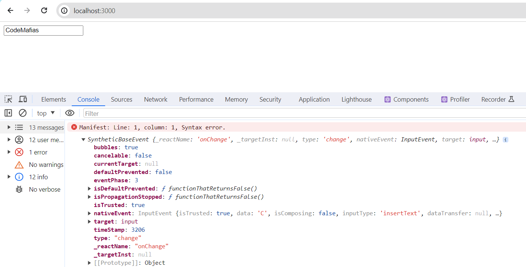Click the info badge after SyntheticBaseEvent summary

[506, 139]
